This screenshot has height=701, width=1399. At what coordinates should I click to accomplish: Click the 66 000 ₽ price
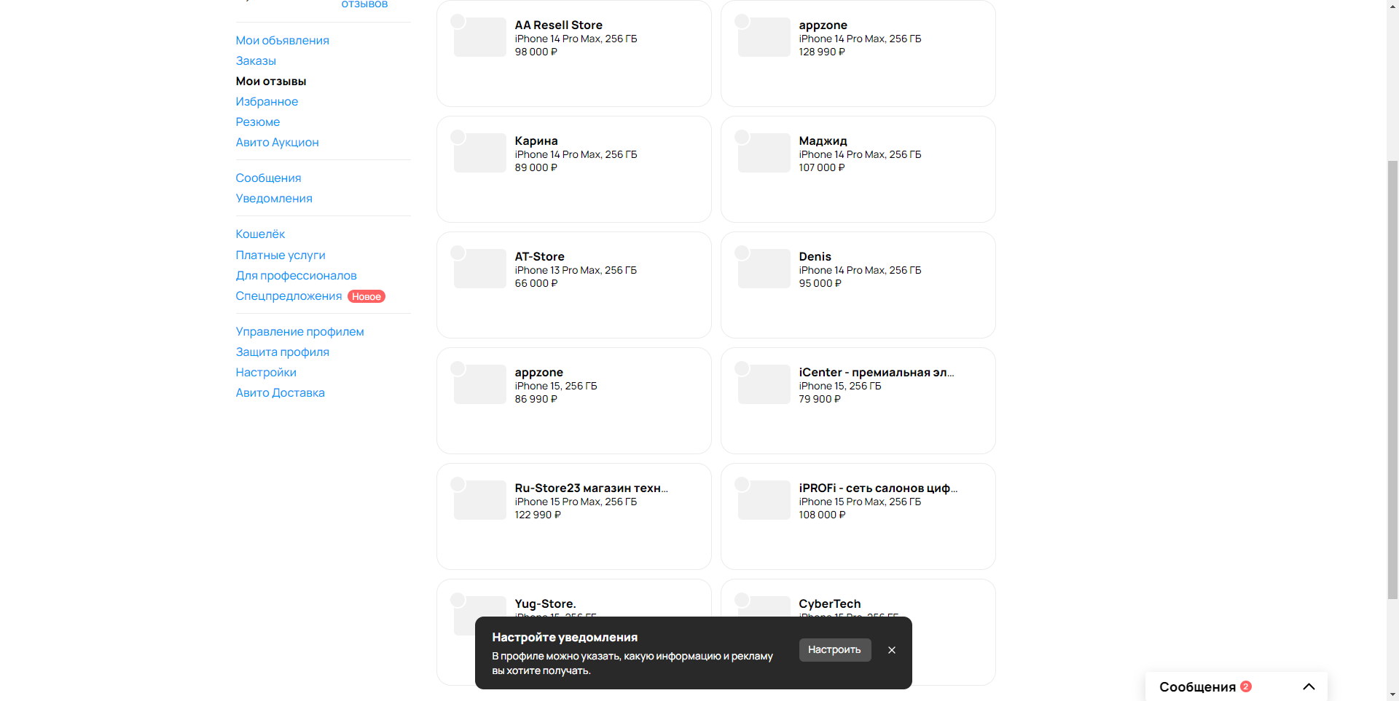click(x=536, y=283)
